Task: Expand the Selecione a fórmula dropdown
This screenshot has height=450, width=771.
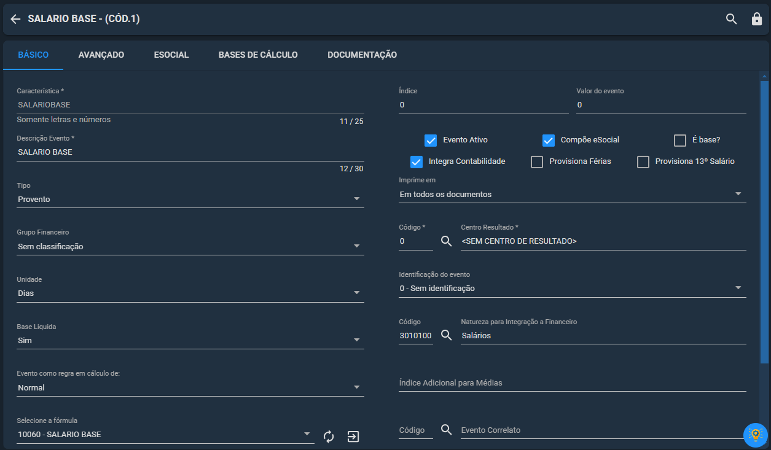Action: point(165,434)
